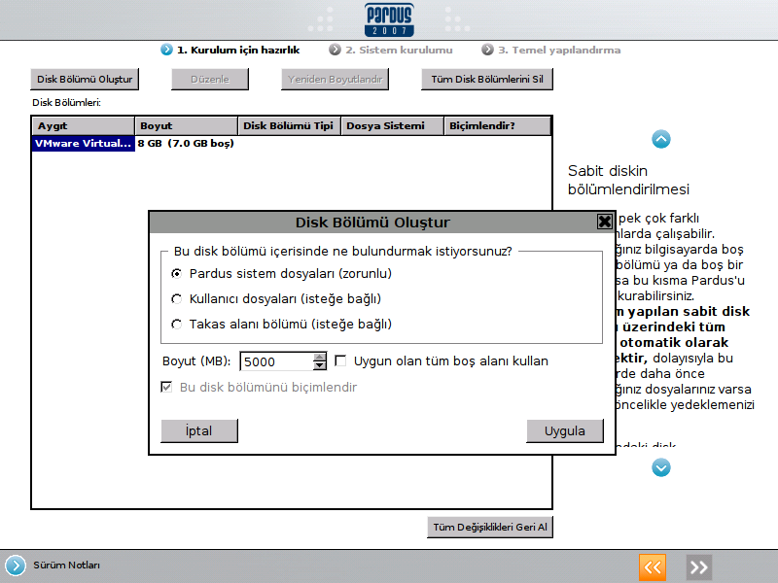Click the İptal button
Image resolution: width=778 pixels, height=583 pixels.
click(x=199, y=430)
